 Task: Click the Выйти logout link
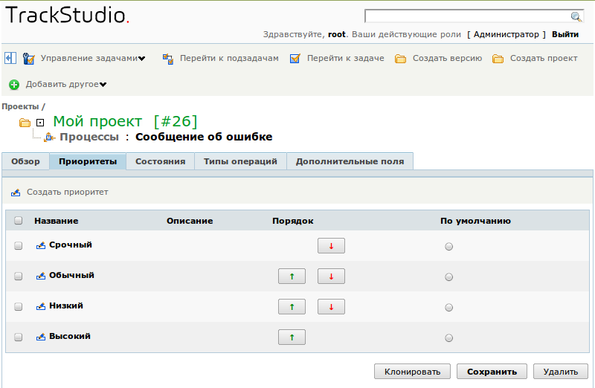(x=565, y=34)
